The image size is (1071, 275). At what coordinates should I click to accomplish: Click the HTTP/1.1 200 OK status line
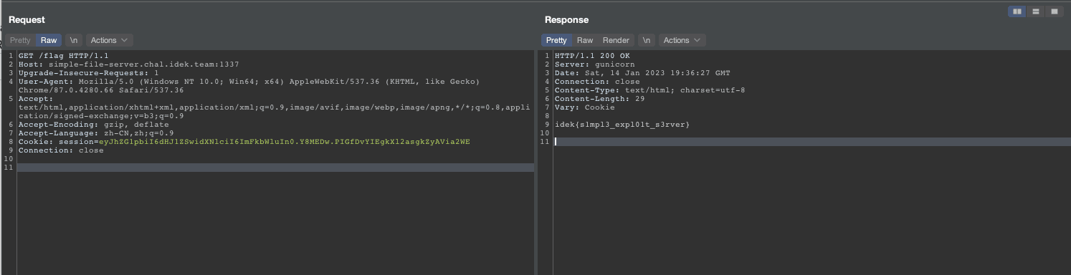(592, 56)
